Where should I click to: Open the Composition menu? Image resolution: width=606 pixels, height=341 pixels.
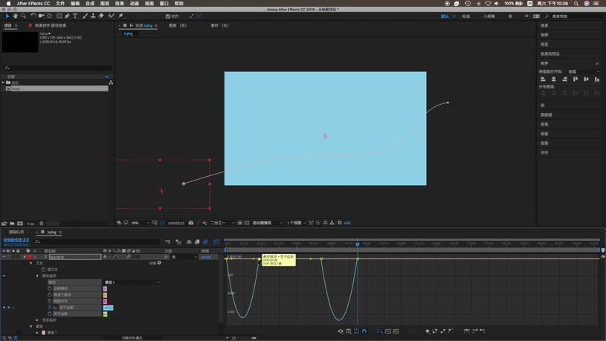(x=90, y=4)
